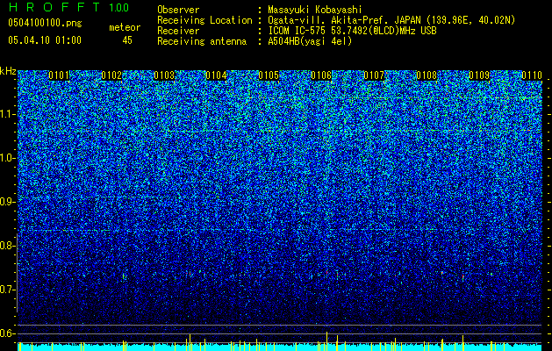
Task: Click the 0103 time marker
Action: tap(164, 75)
